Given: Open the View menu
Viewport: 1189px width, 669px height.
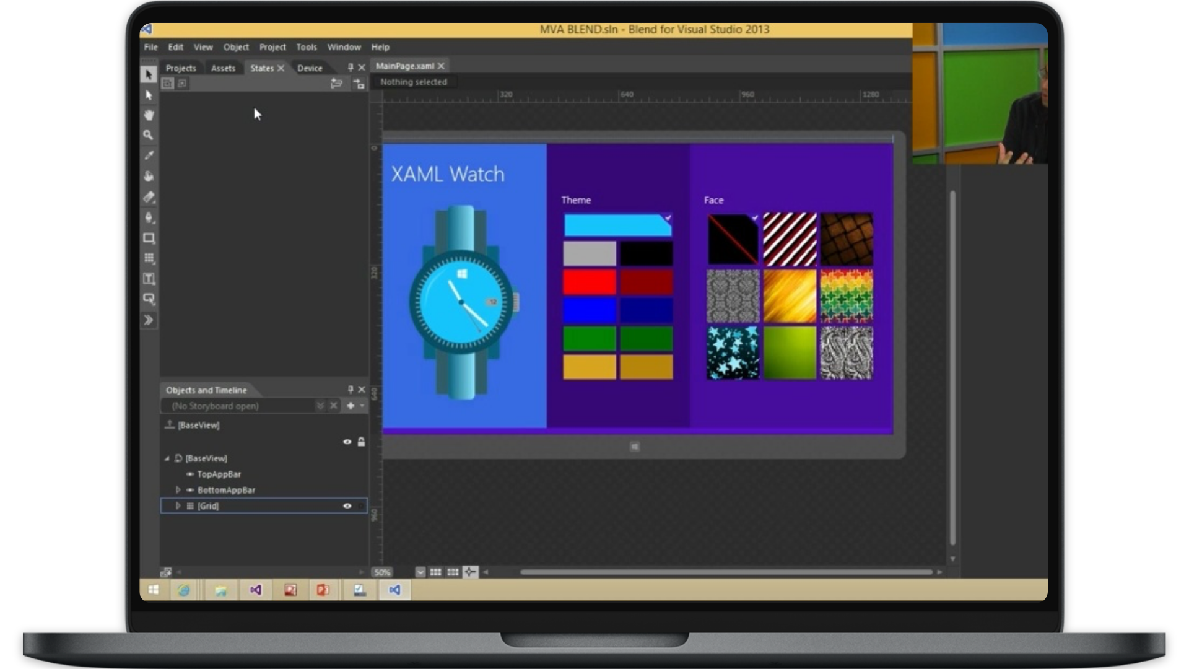Looking at the screenshot, I should tap(203, 47).
